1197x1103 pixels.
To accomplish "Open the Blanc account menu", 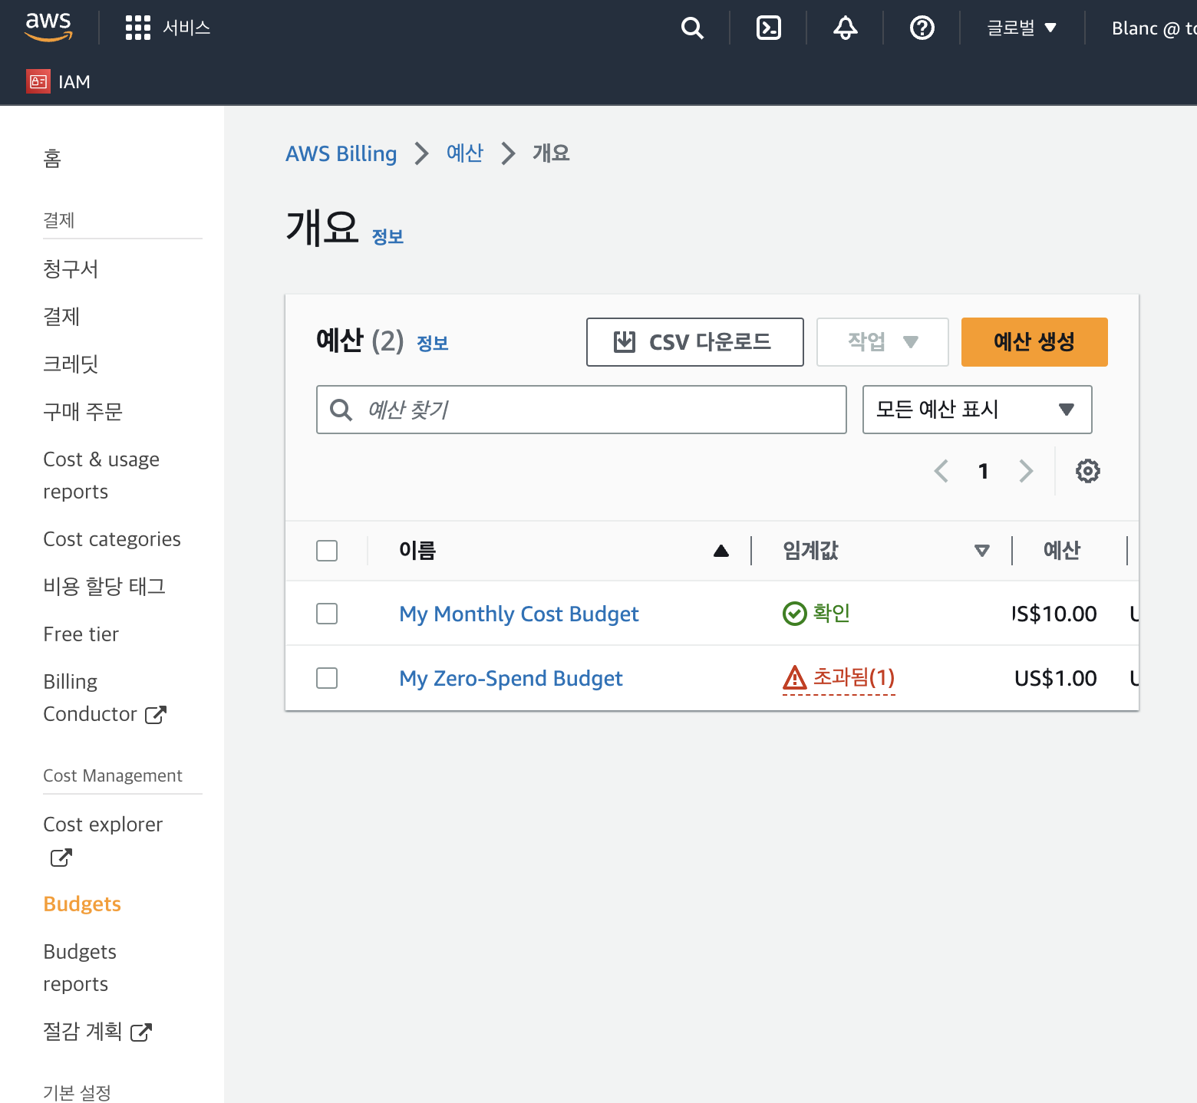I will tap(1154, 28).
